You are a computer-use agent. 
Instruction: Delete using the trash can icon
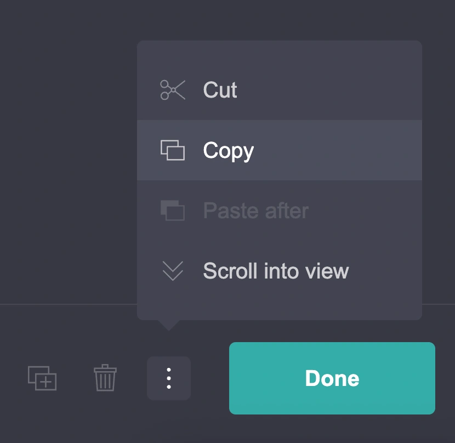[105, 378]
